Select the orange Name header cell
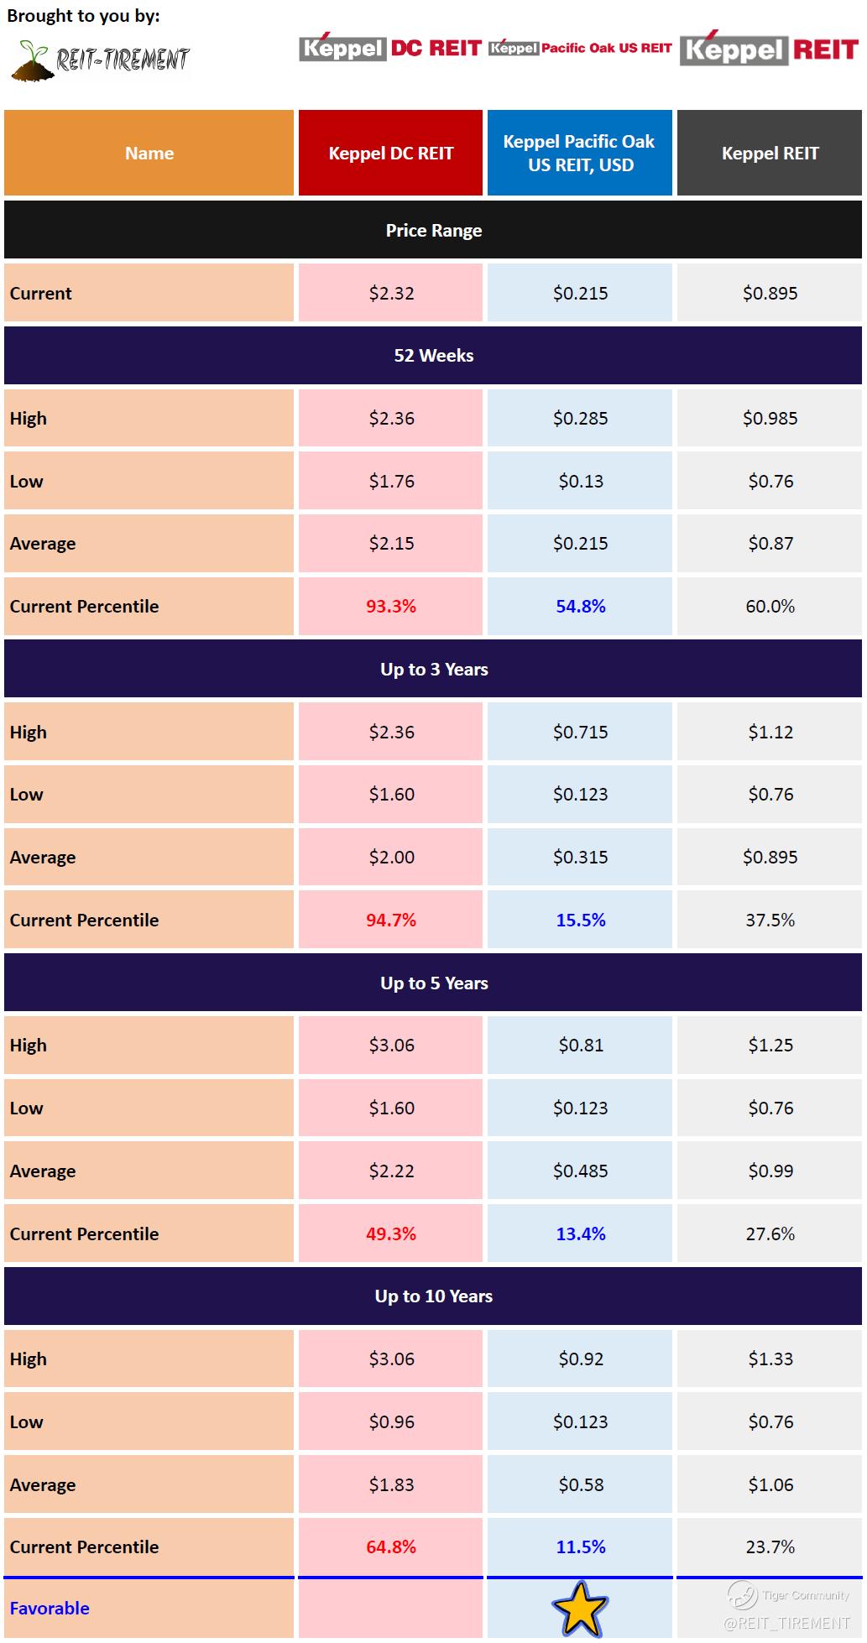This screenshot has height=1643, width=867. click(x=149, y=154)
